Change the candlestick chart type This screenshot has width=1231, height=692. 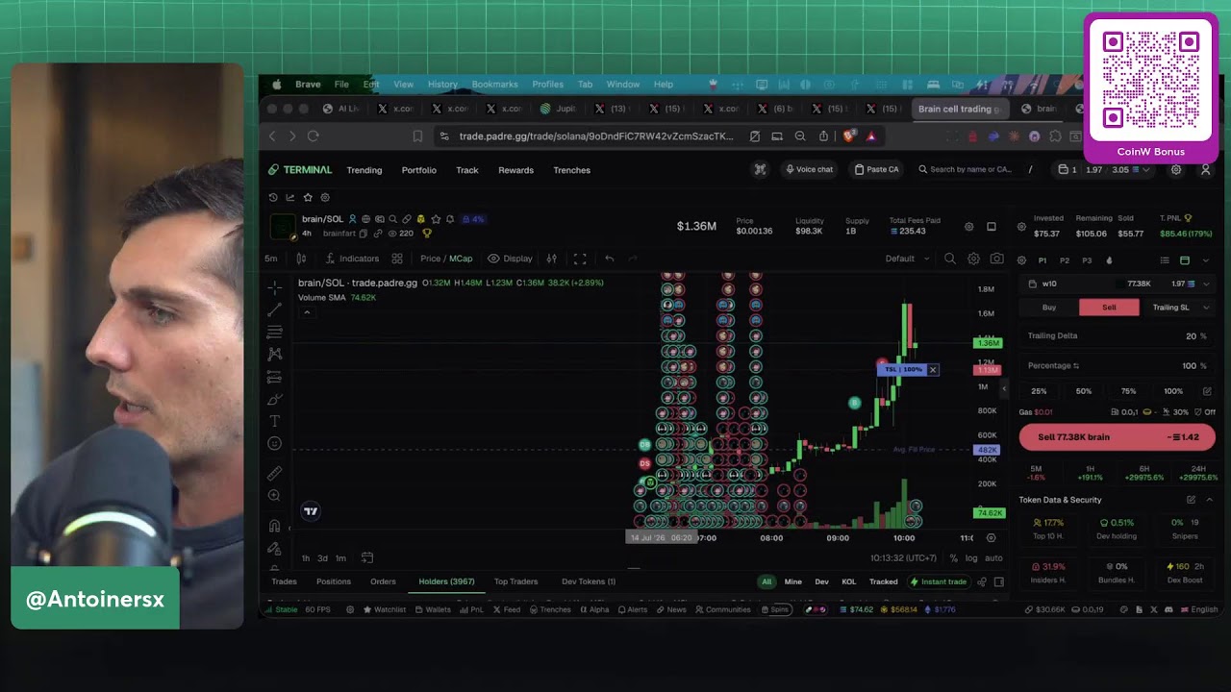pyautogui.click(x=301, y=259)
